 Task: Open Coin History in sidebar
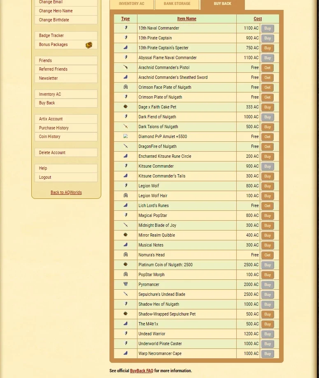66,137
